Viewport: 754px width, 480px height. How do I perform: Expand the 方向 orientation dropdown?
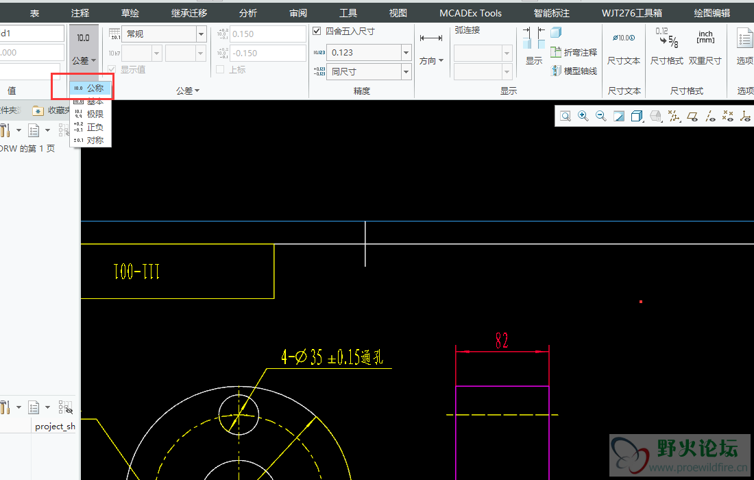point(431,60)
